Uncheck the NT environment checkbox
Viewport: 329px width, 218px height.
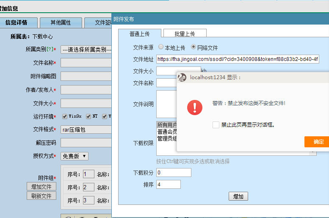[x=88, y=116]
